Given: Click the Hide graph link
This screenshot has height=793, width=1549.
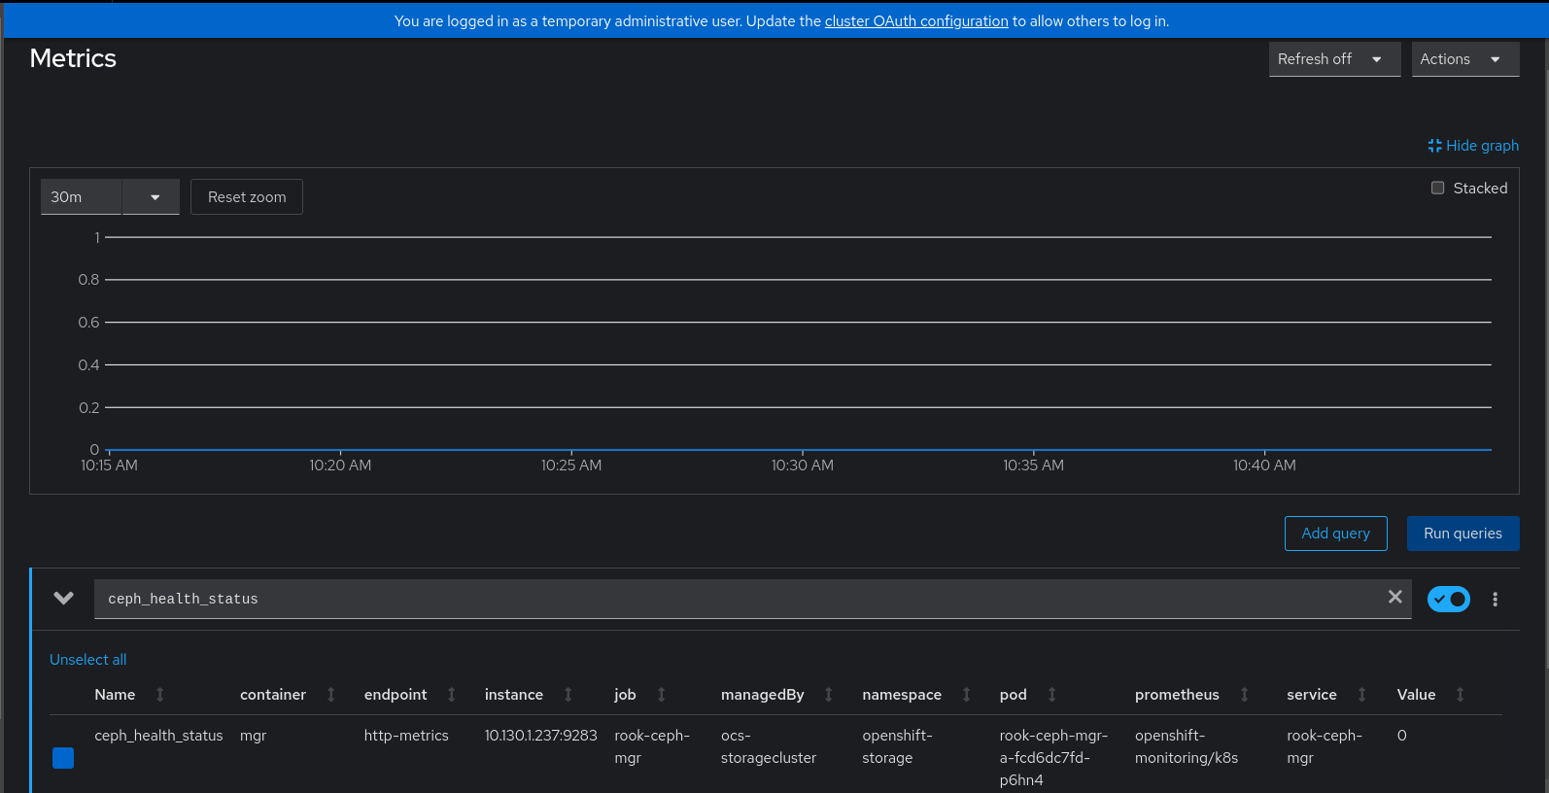Looking at the screenshot, I should coord(1473,146).
